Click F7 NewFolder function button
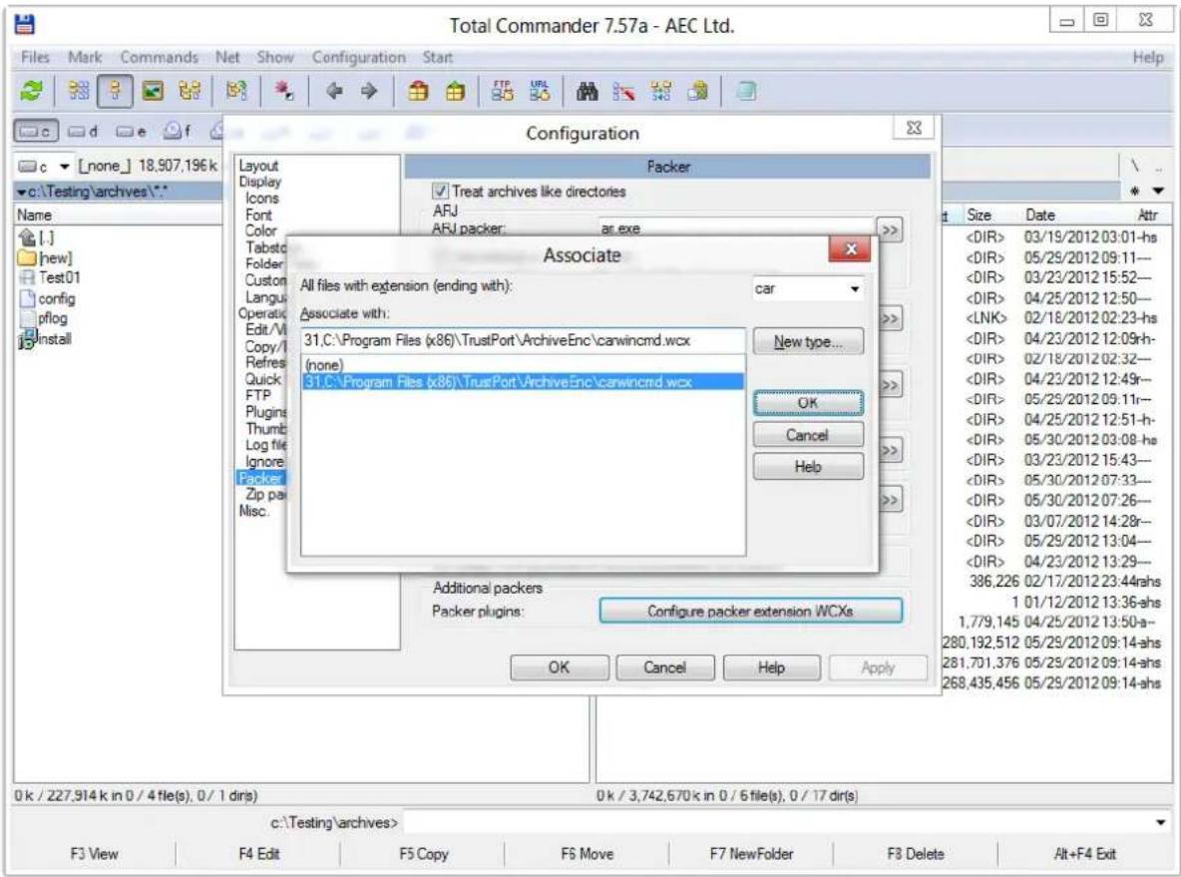Image resolution: width=1181 pixels, height=877 pixels. (x=752, y=854)
